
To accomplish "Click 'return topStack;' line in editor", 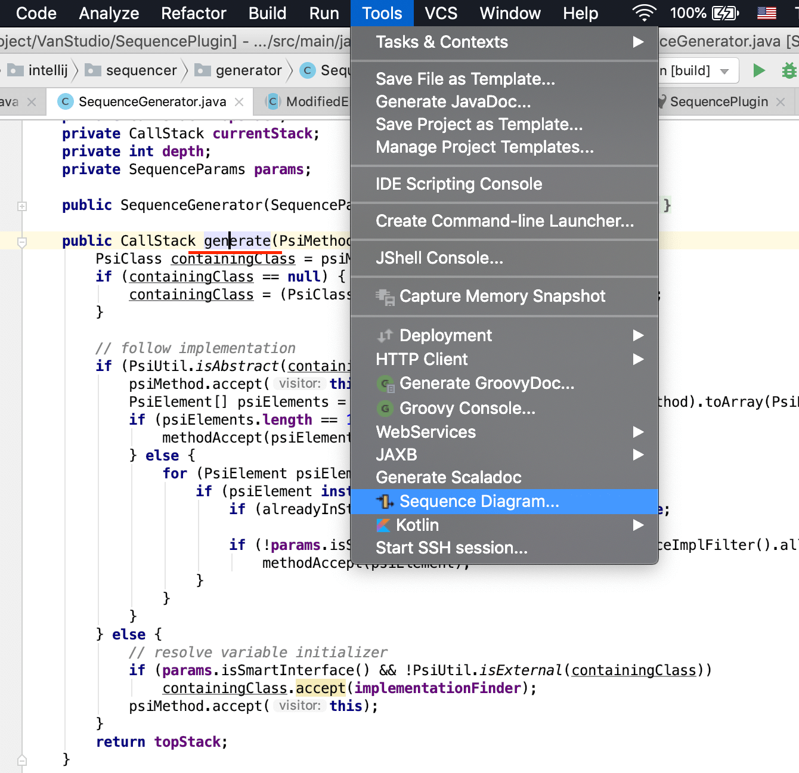I will (162, 742).
